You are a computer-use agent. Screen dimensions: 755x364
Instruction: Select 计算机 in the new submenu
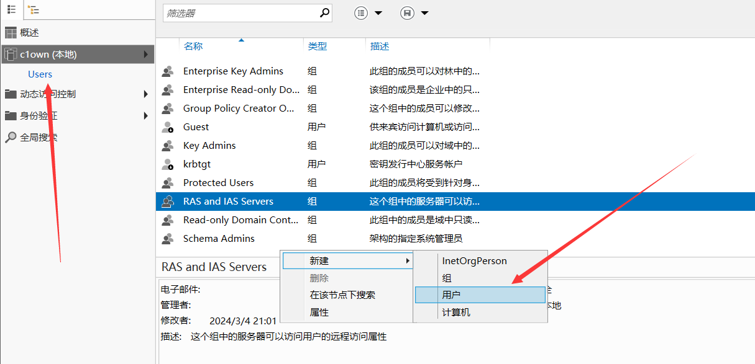pos(456,313)
